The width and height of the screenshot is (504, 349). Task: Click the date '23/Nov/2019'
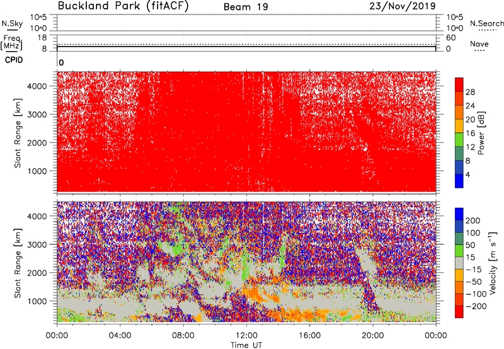(x=403, y=6)
